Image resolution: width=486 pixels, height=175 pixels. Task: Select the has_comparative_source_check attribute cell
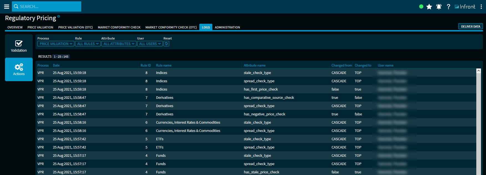pos(269,97)
